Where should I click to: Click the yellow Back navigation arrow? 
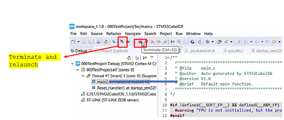click(274, 42)
